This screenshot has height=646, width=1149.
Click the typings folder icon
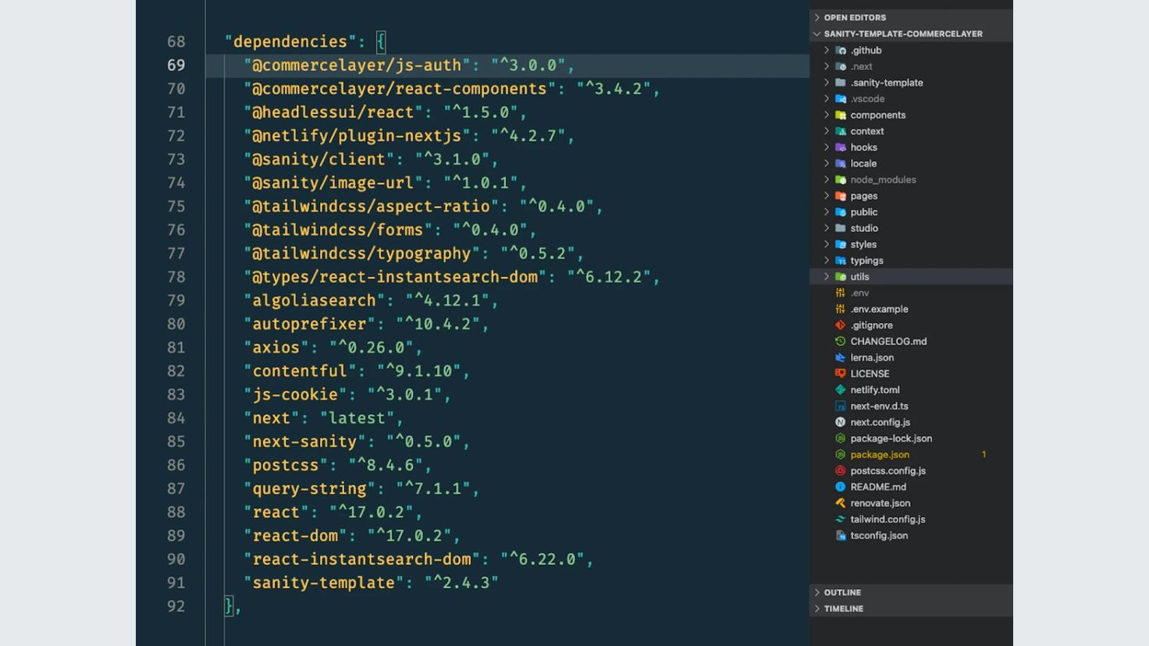pos(841,261)
